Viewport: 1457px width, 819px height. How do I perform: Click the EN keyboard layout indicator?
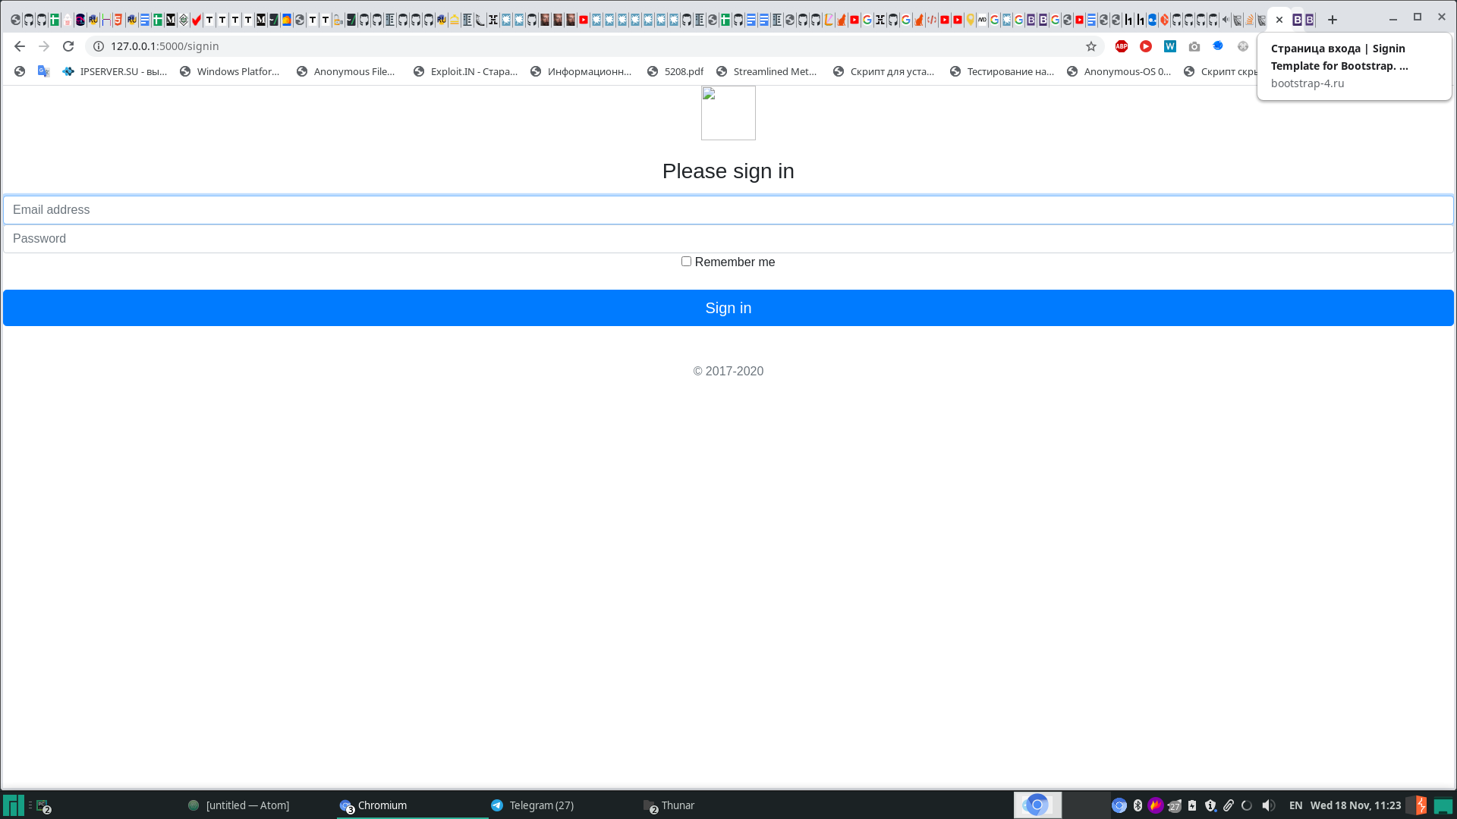1295,805
